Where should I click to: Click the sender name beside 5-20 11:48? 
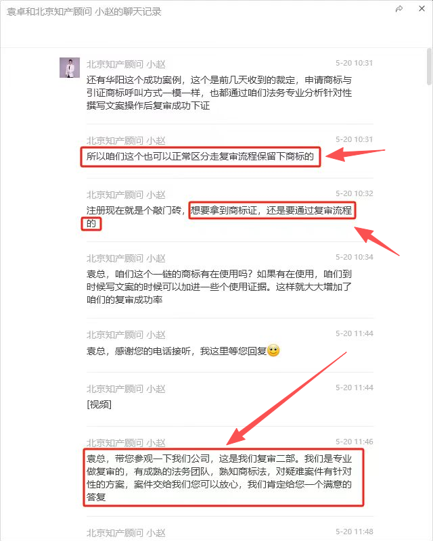point(126,533)
